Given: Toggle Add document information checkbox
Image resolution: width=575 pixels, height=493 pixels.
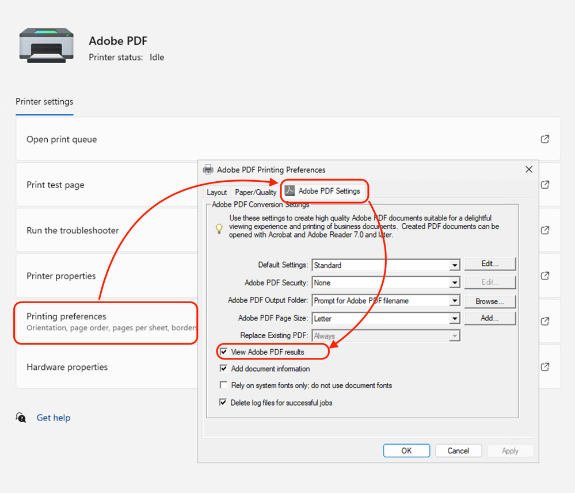Looking at the screenshot, I should 224,369.
